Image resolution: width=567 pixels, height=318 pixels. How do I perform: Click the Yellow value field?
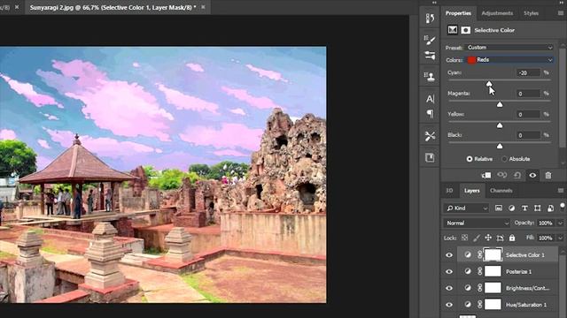(x=528, y=114)
